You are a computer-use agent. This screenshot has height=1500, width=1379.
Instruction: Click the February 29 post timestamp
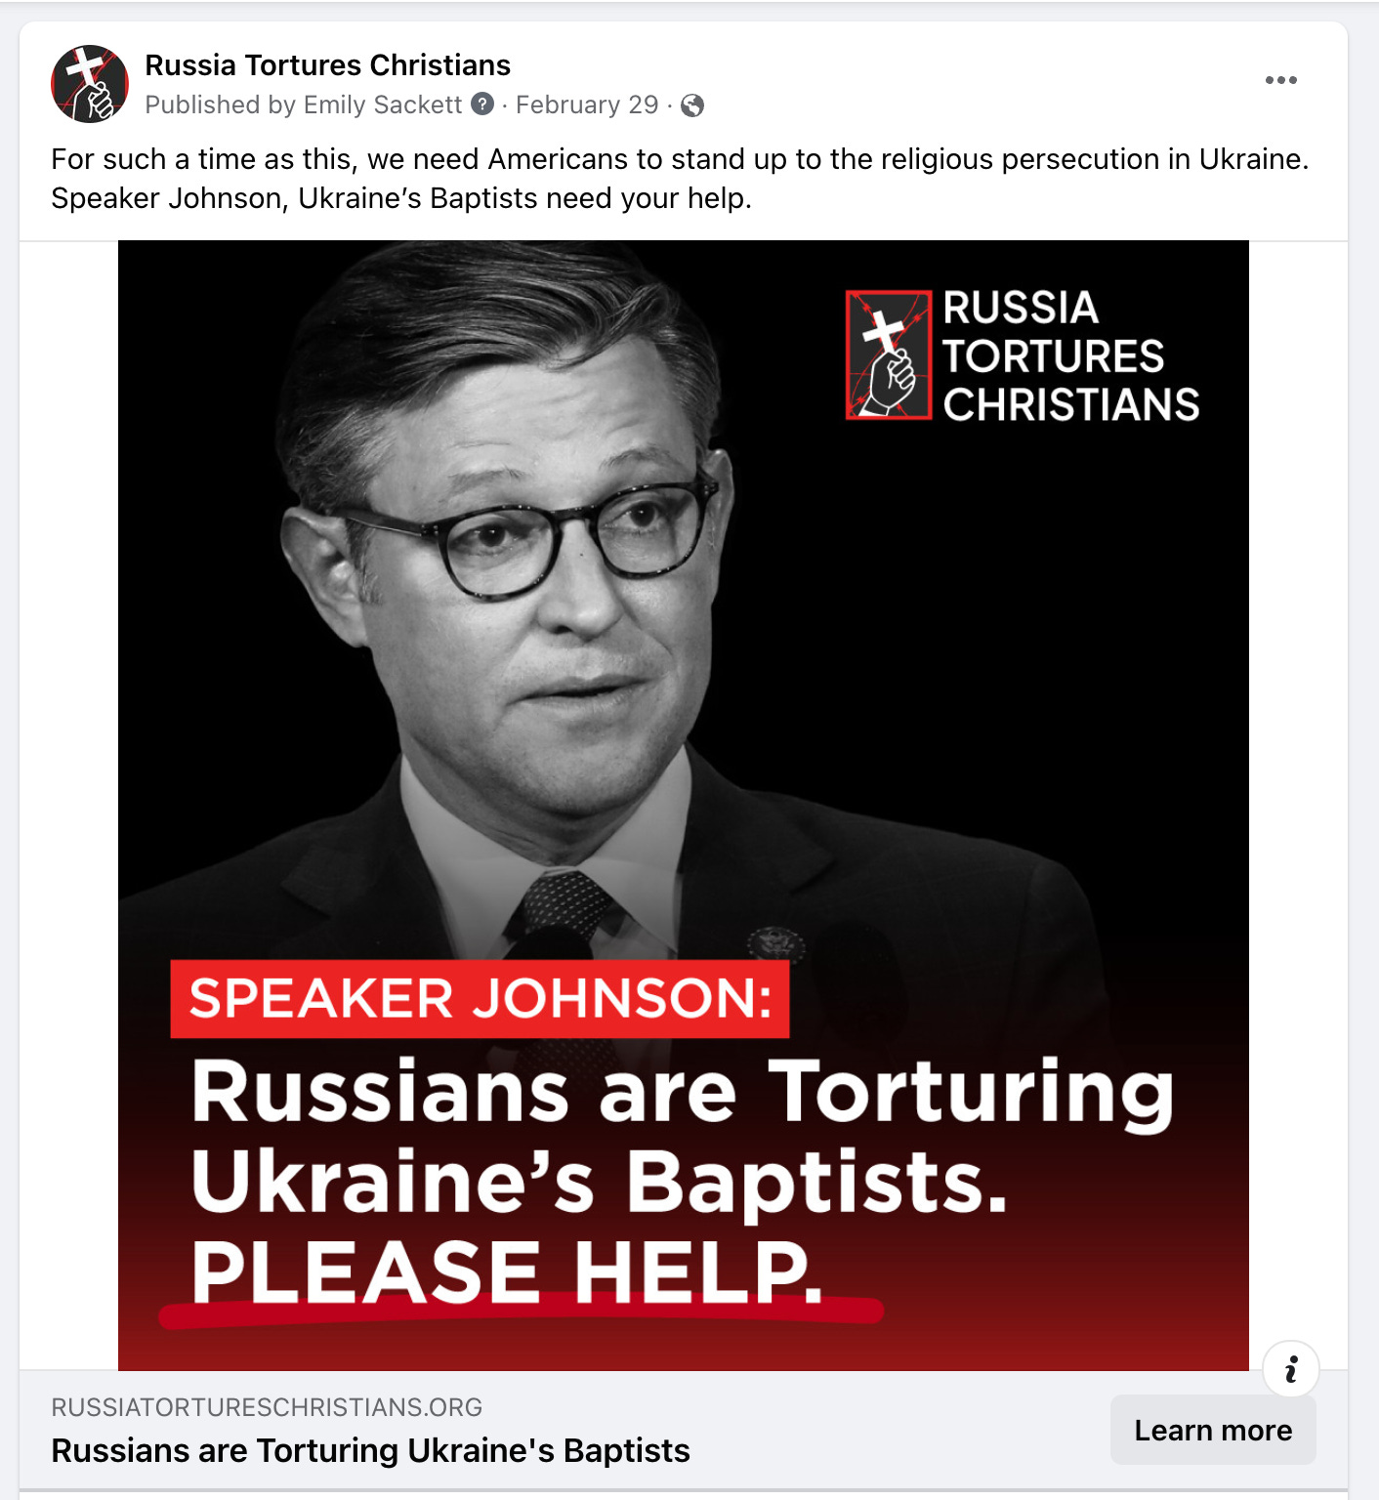point(587,104)
